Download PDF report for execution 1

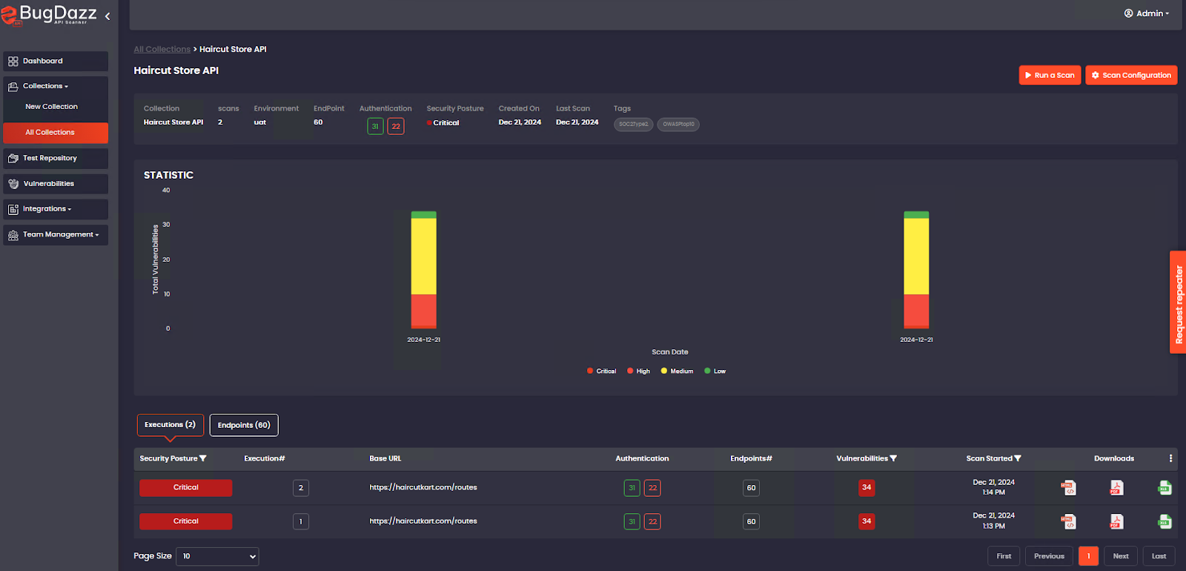1116,521
